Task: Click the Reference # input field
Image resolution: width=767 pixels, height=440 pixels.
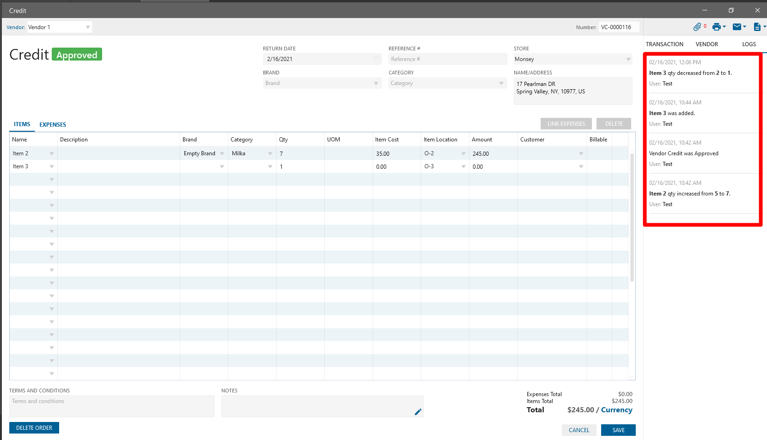Action: [x=448, y=59]
